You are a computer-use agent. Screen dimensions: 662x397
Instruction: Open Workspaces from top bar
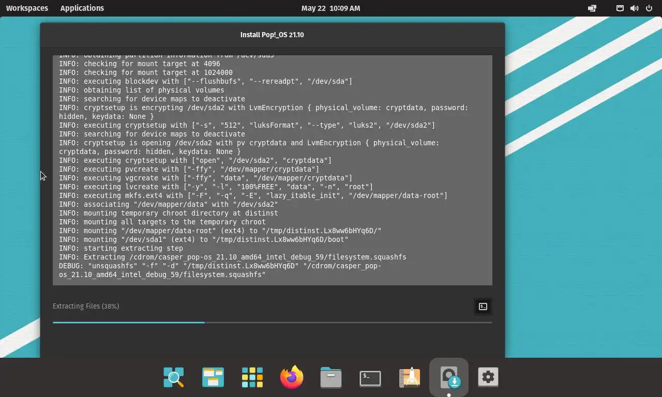tap(27, 8)
